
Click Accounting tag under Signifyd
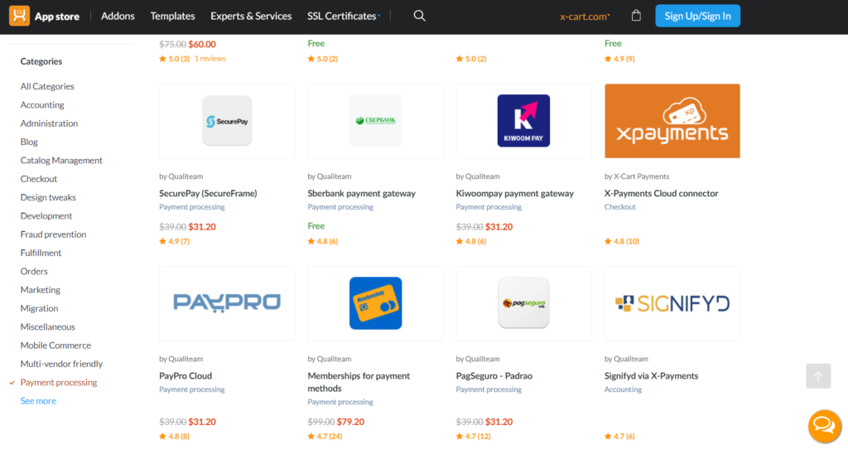[x=623, y=389]
